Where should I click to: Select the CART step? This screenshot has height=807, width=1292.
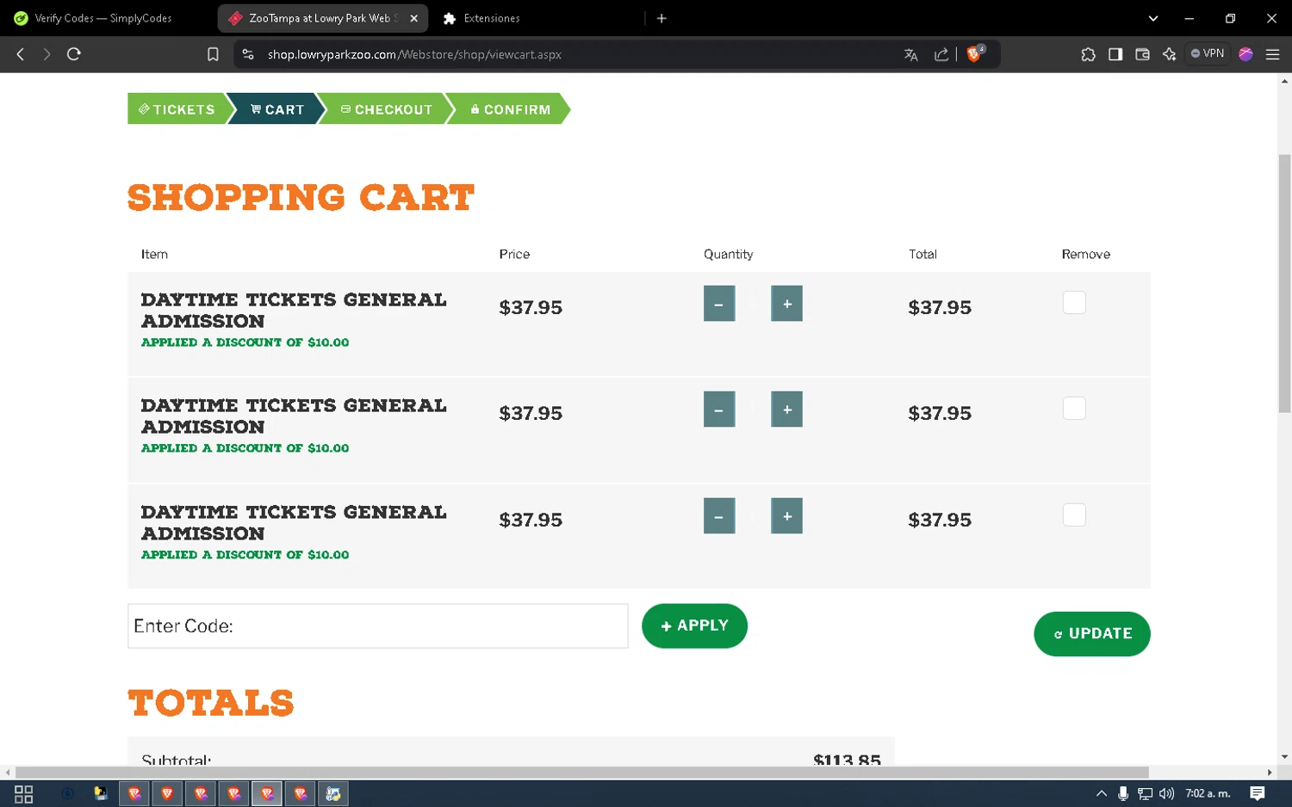click(x=277, y=109)
